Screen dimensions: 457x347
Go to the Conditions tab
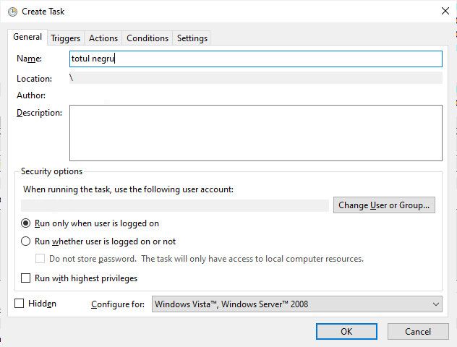point(148,38)
